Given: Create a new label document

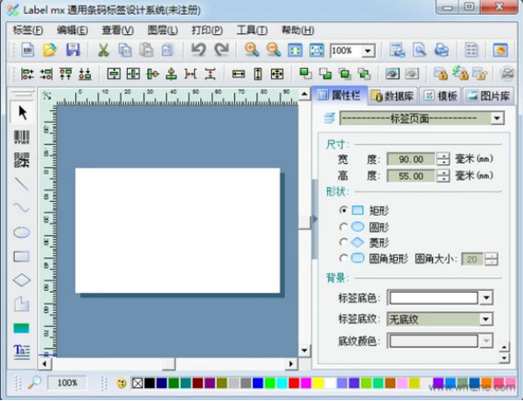Looking at the screenshot, I should 28,50.
